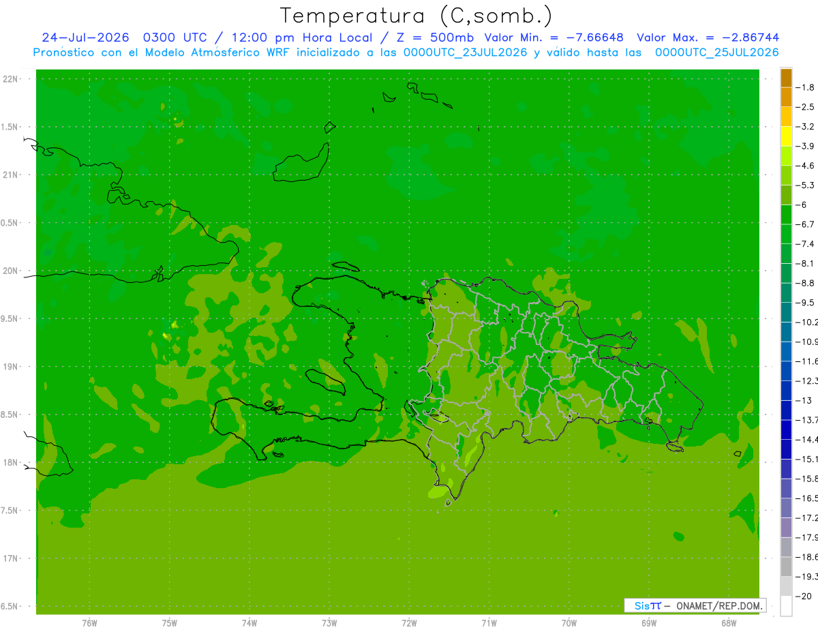Select the top brown swatch of the color bar

click(x=786, y=78)
